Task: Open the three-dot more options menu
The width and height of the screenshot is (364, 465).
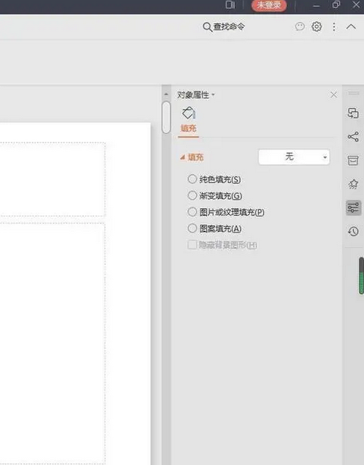Action: point(334,27)
